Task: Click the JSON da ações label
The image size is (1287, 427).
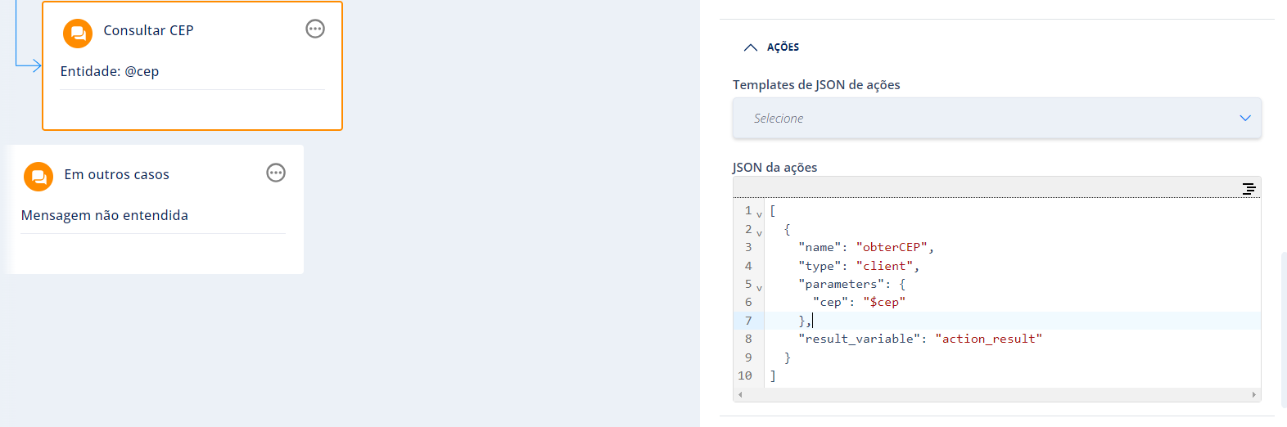Action: [774, 167]
